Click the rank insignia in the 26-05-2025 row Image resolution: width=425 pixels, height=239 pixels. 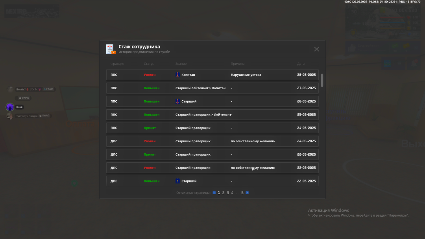pos(177,101)
